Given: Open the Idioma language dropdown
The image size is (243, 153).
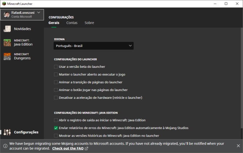Looking at the screenshot, I should 94,46.
